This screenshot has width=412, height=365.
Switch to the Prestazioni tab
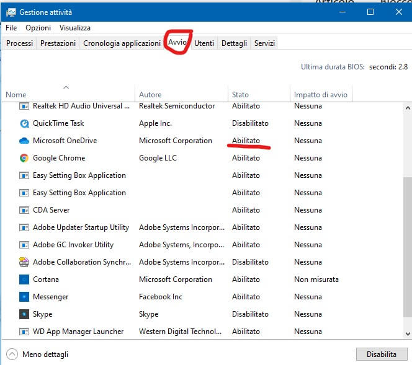click(58, 43)
